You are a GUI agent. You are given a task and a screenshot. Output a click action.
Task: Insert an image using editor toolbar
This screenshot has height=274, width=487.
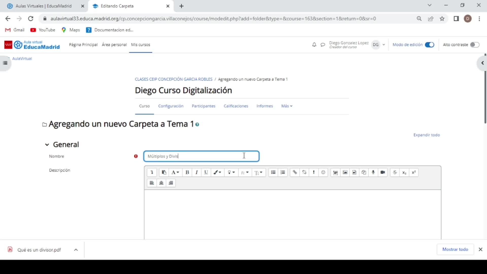pos(345,173)
